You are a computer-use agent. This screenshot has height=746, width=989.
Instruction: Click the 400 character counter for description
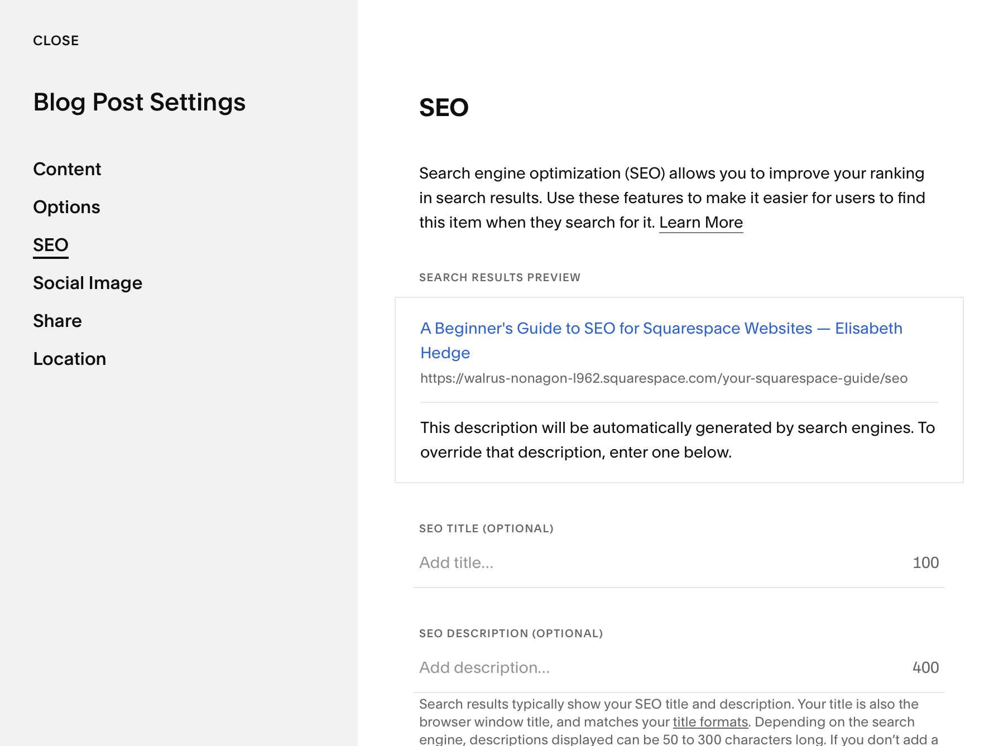[925, 667]
